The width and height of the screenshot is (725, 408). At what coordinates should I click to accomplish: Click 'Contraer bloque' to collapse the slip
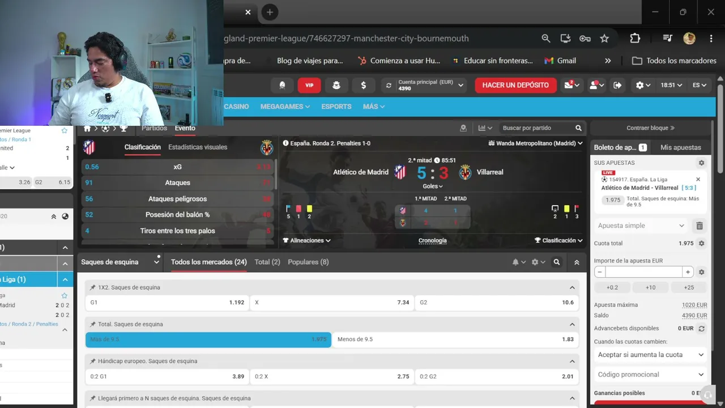(650, 128)
